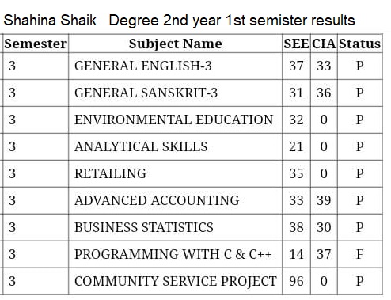The width and height of the screenshot is (391, 300).
Task: Select the PROGRAMMING WITH C & C++ cell
Action: point(175,254)
